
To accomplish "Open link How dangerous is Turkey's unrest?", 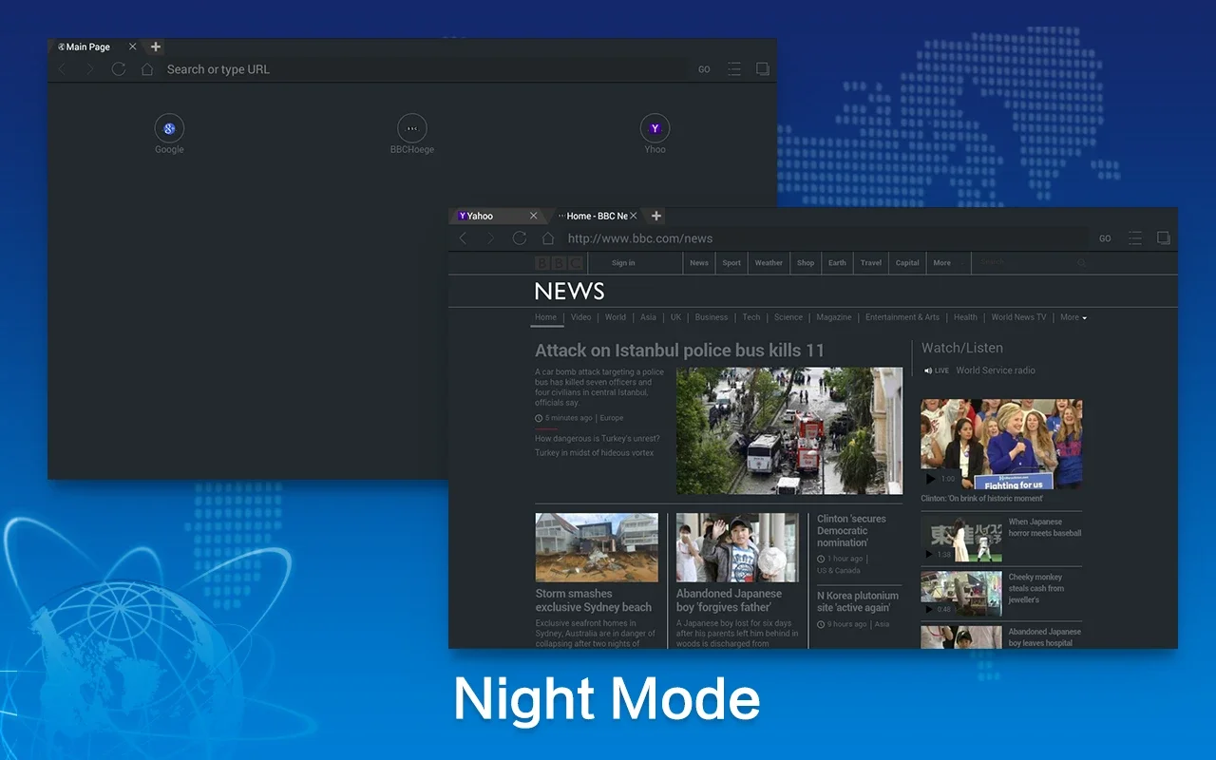I will 597,439.
